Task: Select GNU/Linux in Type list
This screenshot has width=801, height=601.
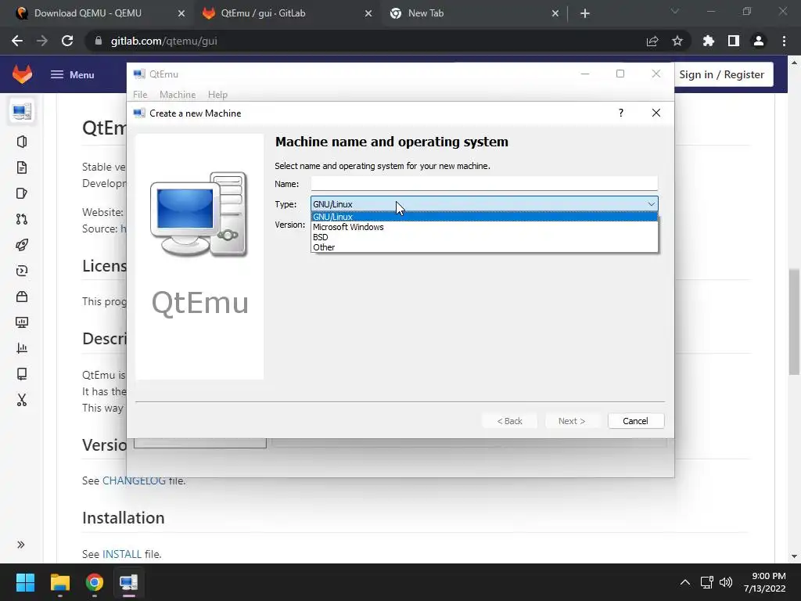Action: [x=484, y=217]
